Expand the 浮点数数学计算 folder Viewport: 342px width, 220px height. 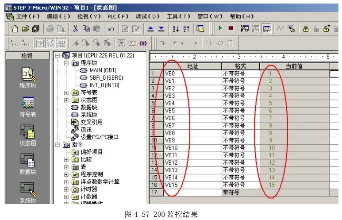[x=66, y=182]
